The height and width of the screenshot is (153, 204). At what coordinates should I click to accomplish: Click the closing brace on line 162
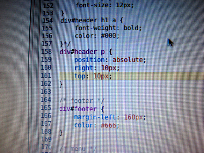pos(61,84)
